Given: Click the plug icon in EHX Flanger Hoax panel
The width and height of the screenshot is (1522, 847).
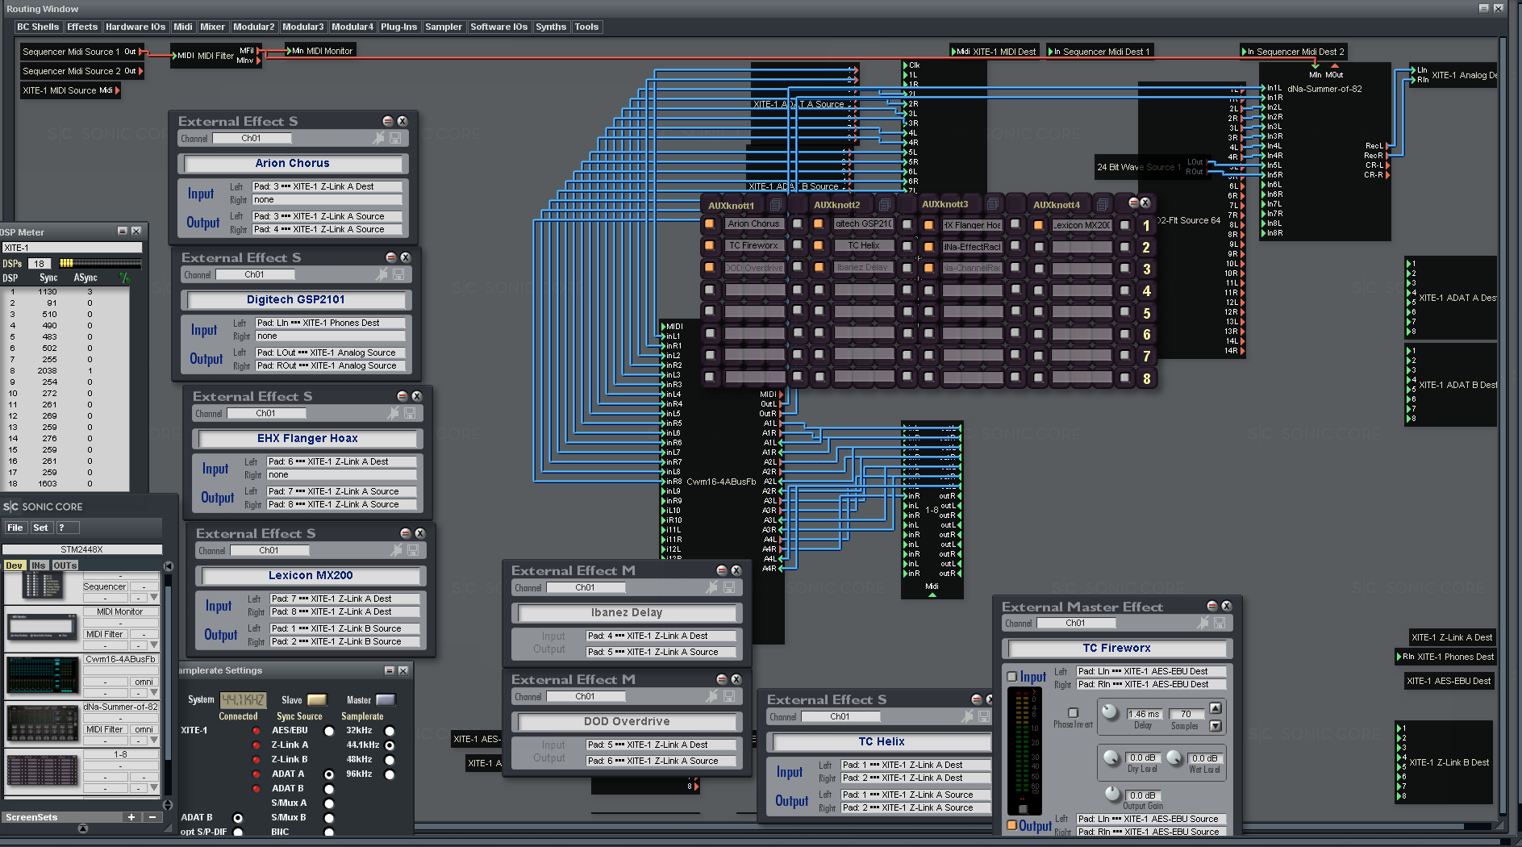Looking at the screenshot, I should pos(393,413).
